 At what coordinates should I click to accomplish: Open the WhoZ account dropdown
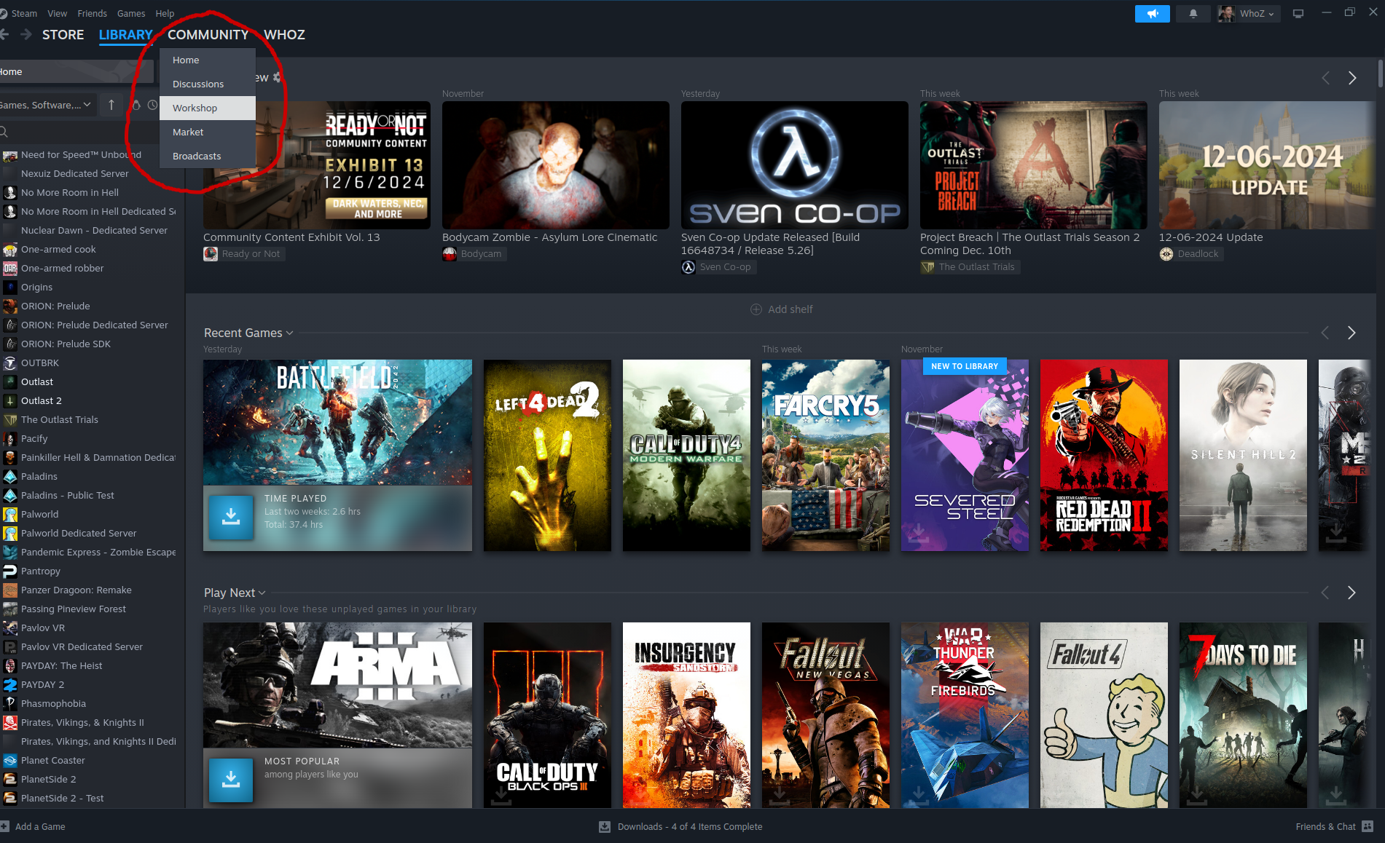(x=1249, y=14)
